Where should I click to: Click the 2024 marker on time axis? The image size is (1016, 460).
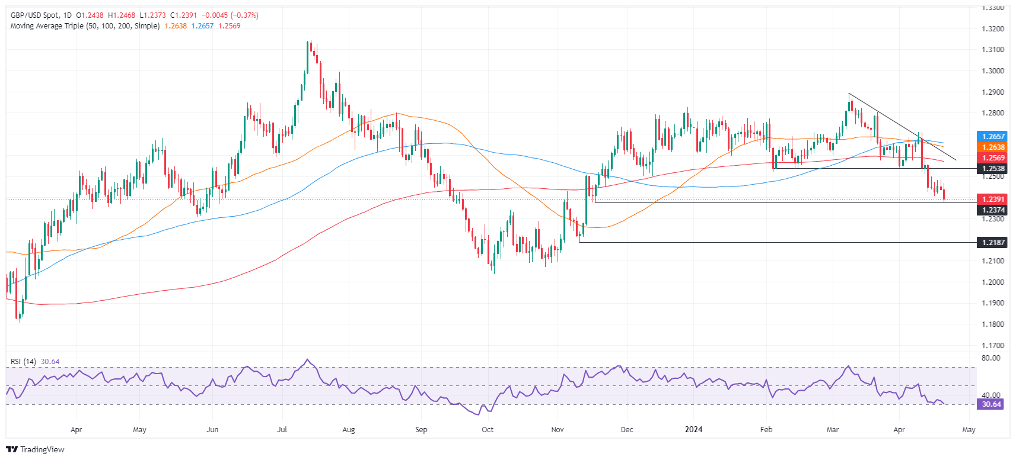(x=693, y=430)
